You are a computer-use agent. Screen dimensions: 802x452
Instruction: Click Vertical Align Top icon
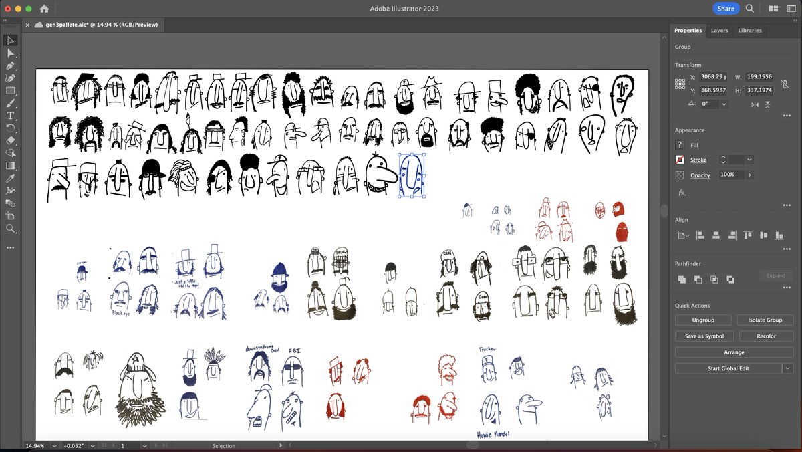pyautogui.click(x=747, y=235)
